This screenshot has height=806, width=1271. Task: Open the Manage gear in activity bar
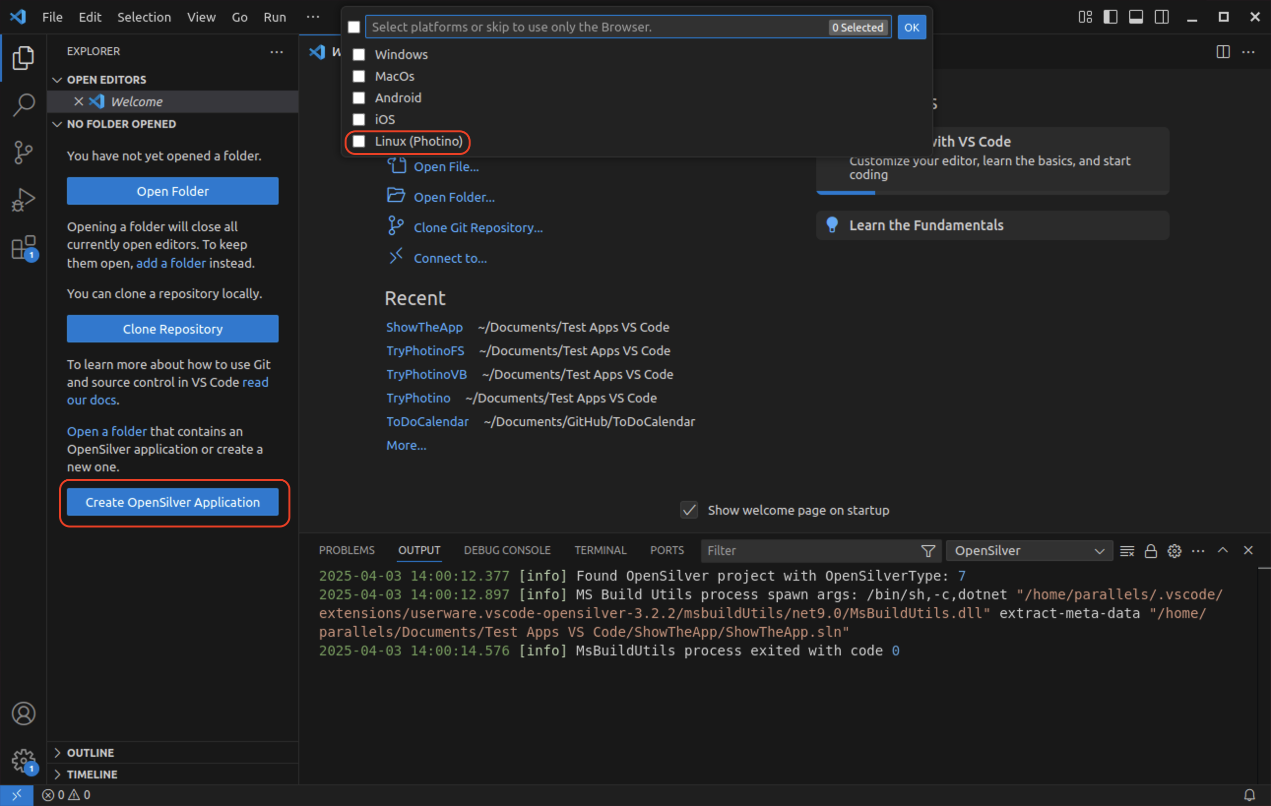click(23, 760)
